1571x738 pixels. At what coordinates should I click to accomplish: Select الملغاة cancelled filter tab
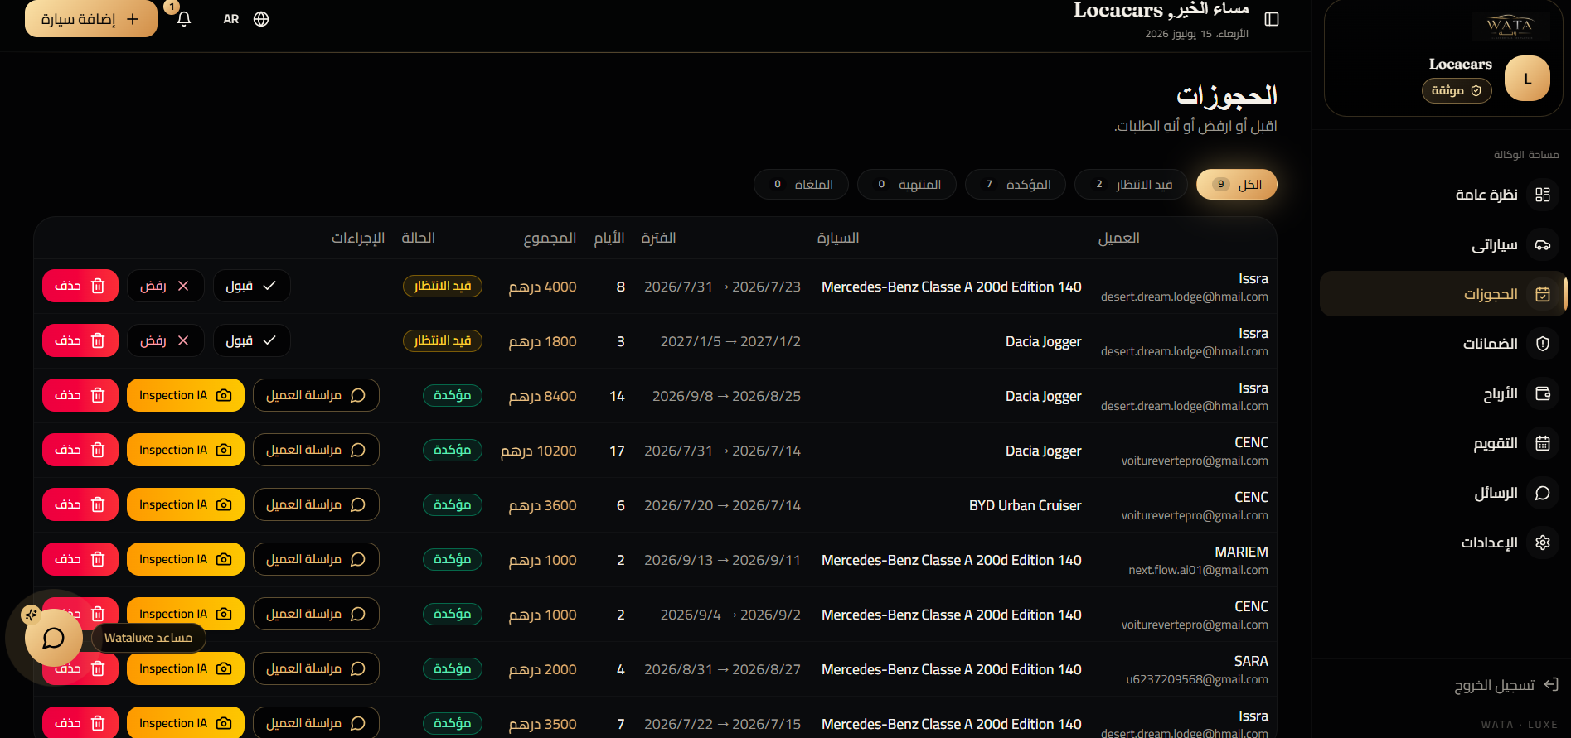coord(801,185)
